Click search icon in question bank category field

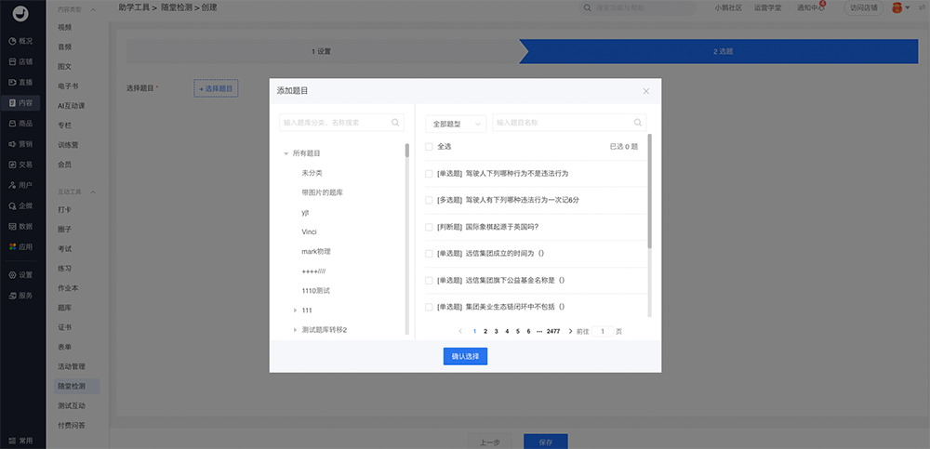(396, 122)
